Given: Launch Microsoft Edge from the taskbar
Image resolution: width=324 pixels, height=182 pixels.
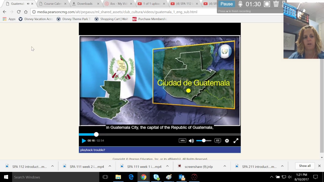Looking at the screenshot, I should click(x=131, y=177).
